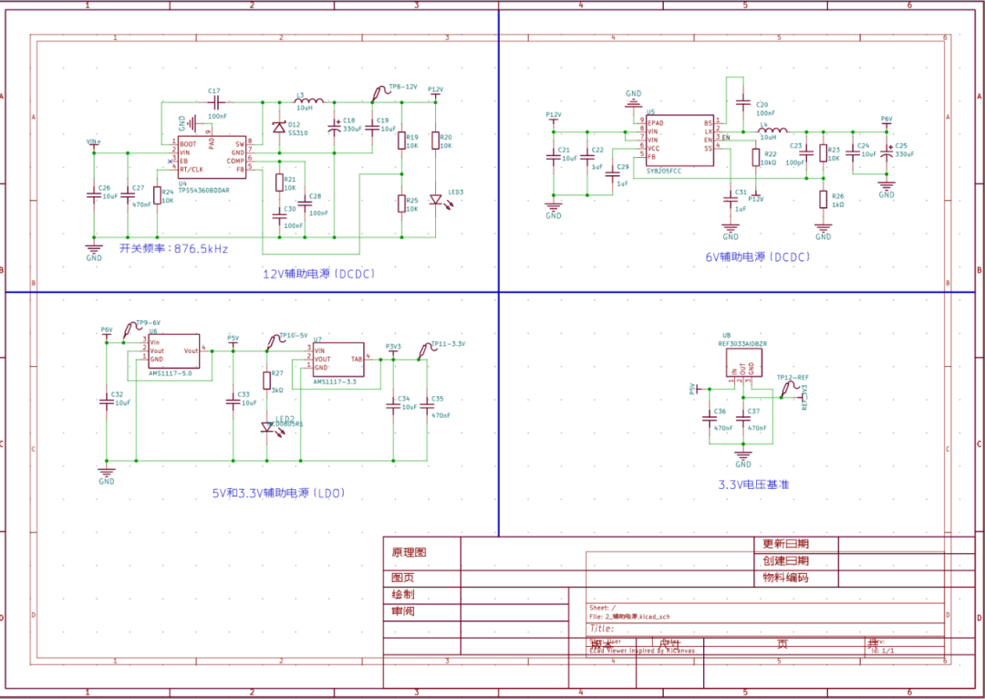
Task: Select capacitor C32 symbol
Action: click(106, 401)
